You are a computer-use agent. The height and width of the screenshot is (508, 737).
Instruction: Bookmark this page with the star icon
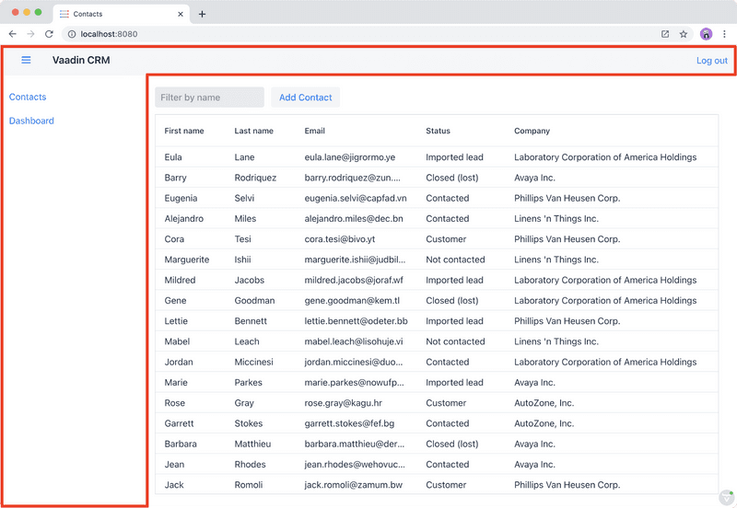tap(684, 34)
